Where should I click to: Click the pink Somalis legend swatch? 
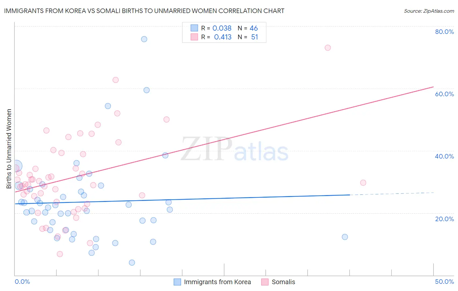click(x=265, y=282)
